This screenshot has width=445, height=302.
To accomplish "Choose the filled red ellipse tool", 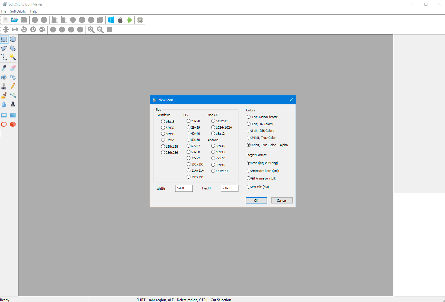I will pos(13,124).
